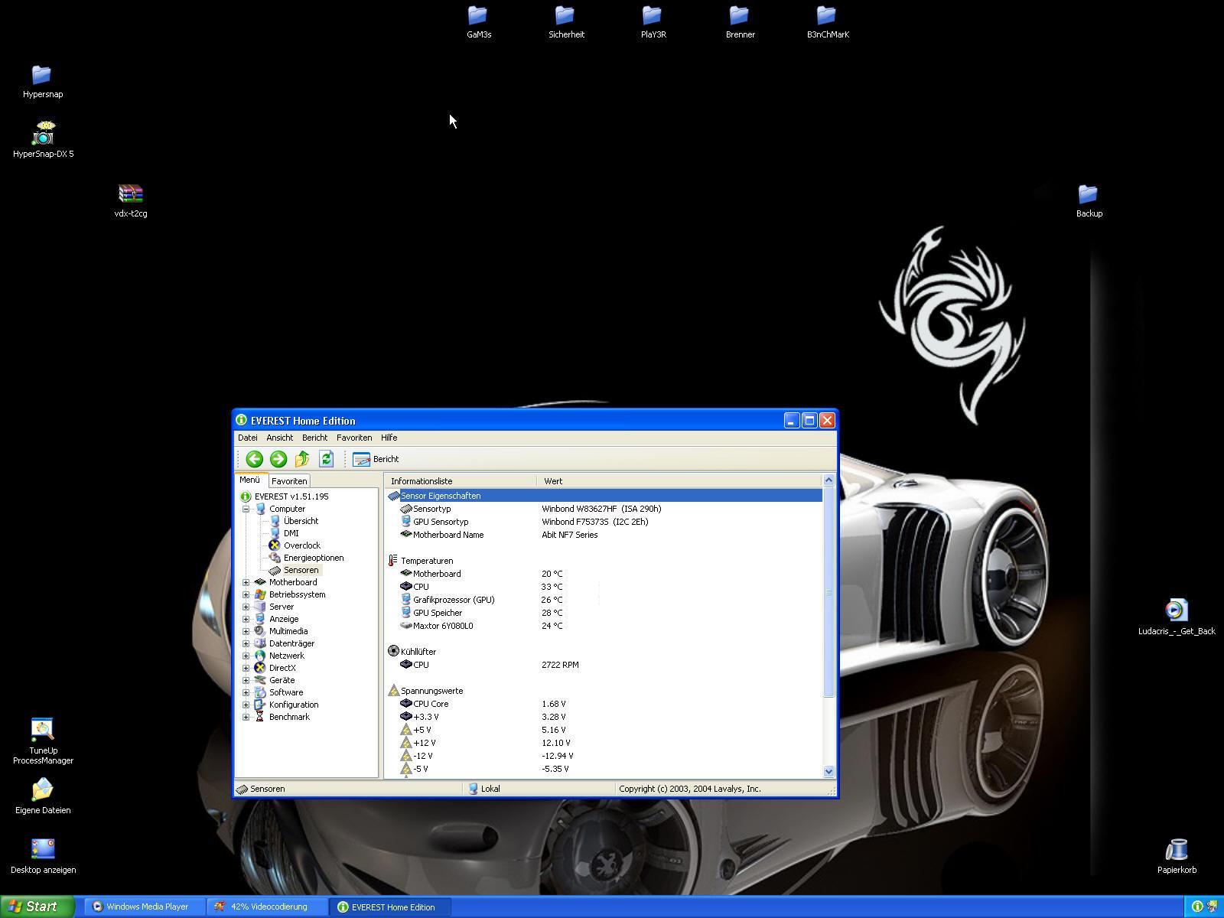
Task: Select Energieoptionen in the tree
Action: click(x=314, y=558)
